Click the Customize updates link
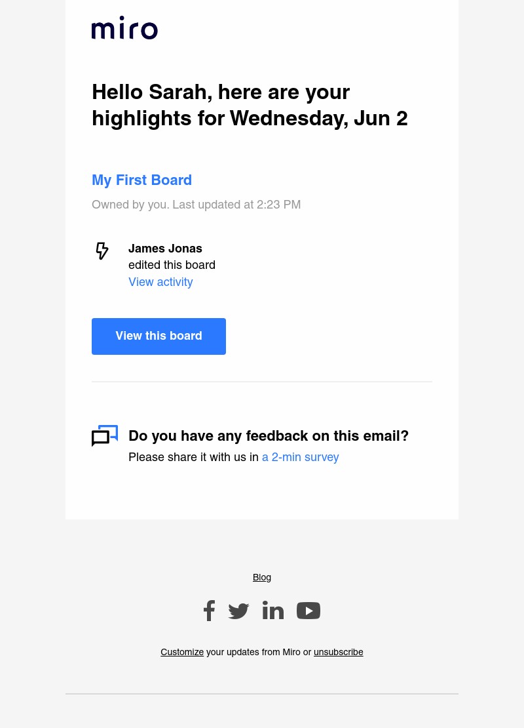 [x=182, y=652]
